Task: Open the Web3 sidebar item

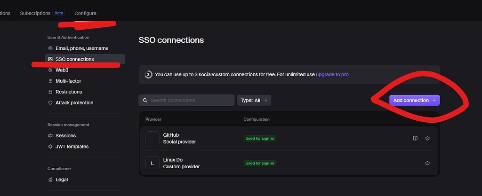Action: 62,70
